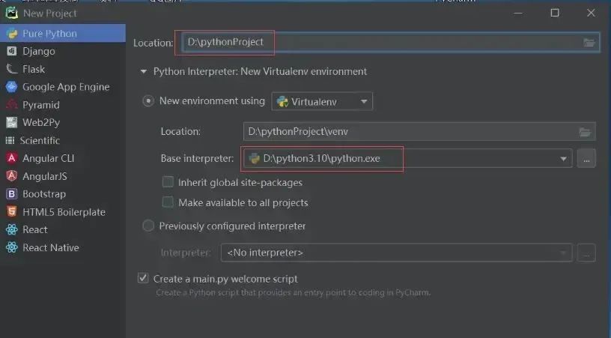Screen dimensions: 611x338
Task: Click the HTML5 shield icon
Action: (x=12, y=211)
